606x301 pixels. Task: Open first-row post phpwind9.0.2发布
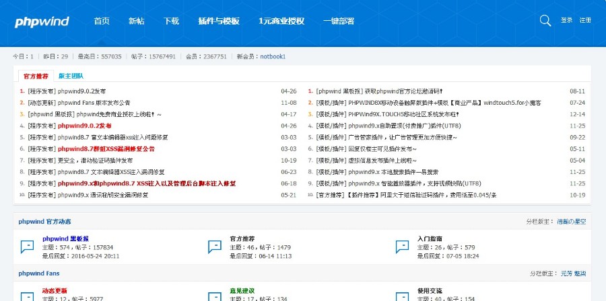[x=81, y=91]
